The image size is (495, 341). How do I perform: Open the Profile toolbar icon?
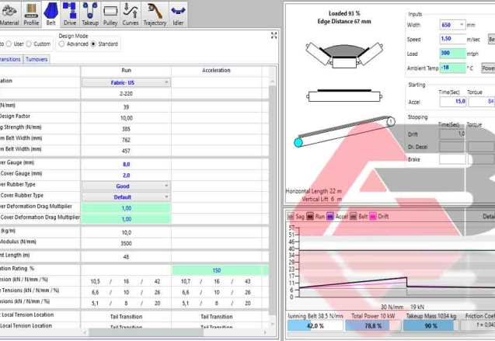(30, 12)
